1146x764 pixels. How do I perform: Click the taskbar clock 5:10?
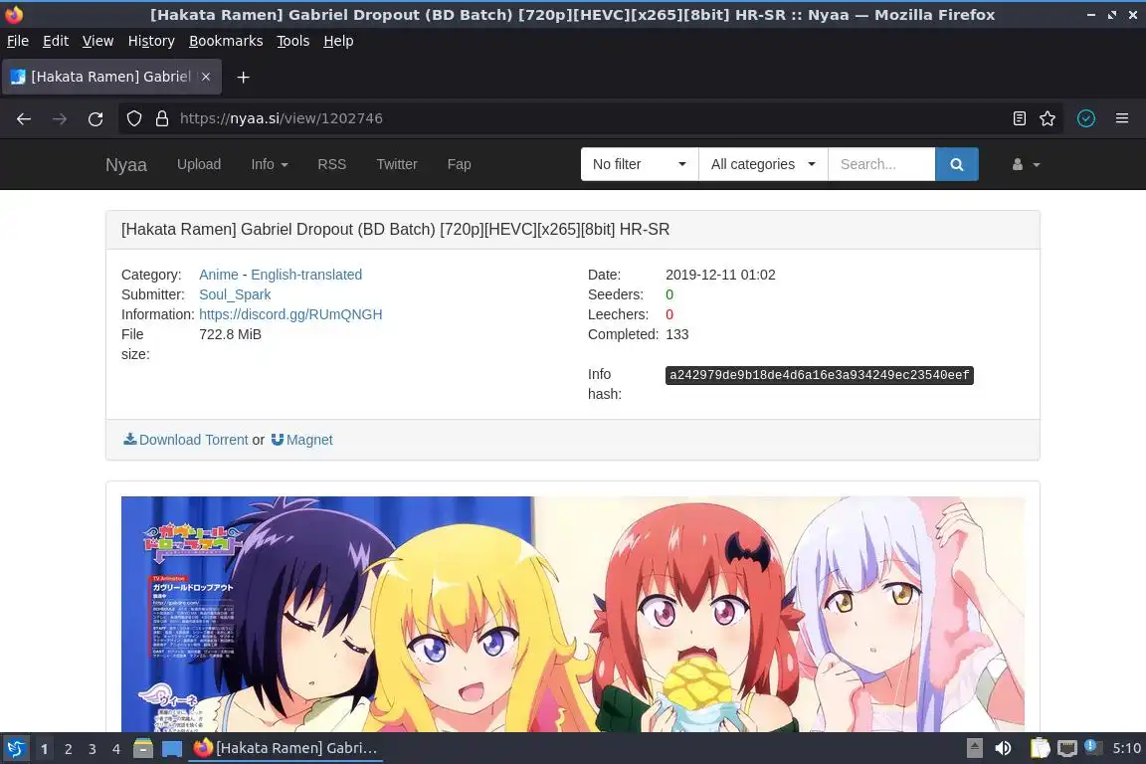tap(1126, 748)
